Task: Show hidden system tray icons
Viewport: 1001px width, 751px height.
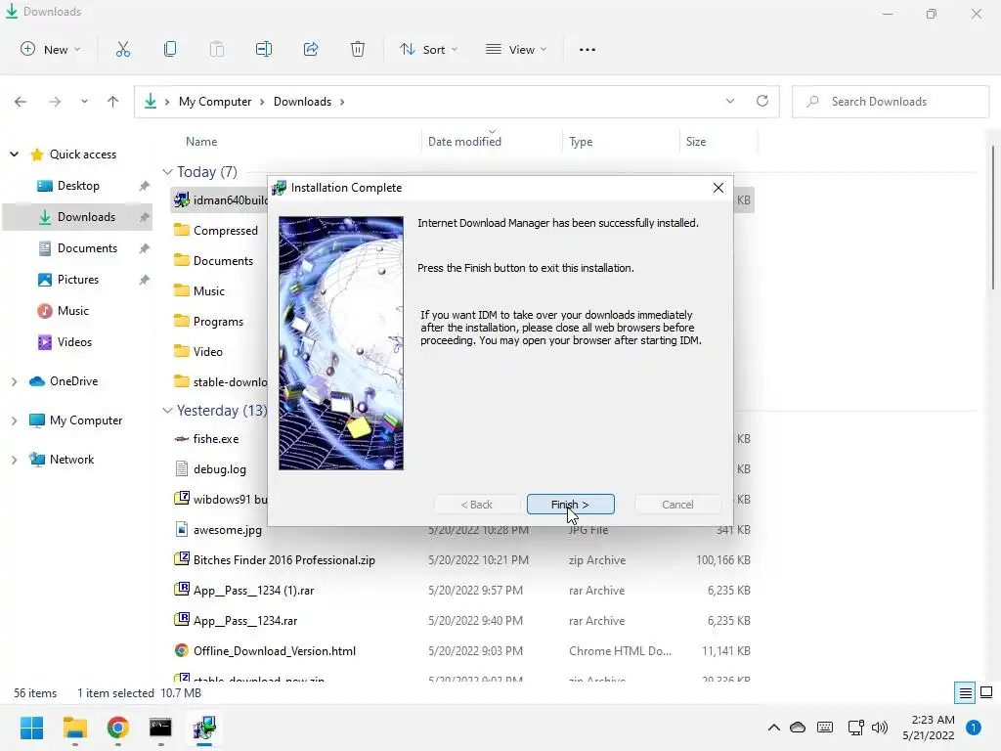Action: (x=774, y=727)
